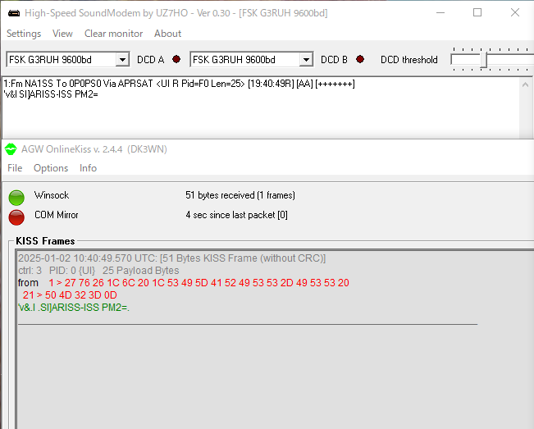
Task: Open the About menu in SoundModem
Action: point(167,34)
